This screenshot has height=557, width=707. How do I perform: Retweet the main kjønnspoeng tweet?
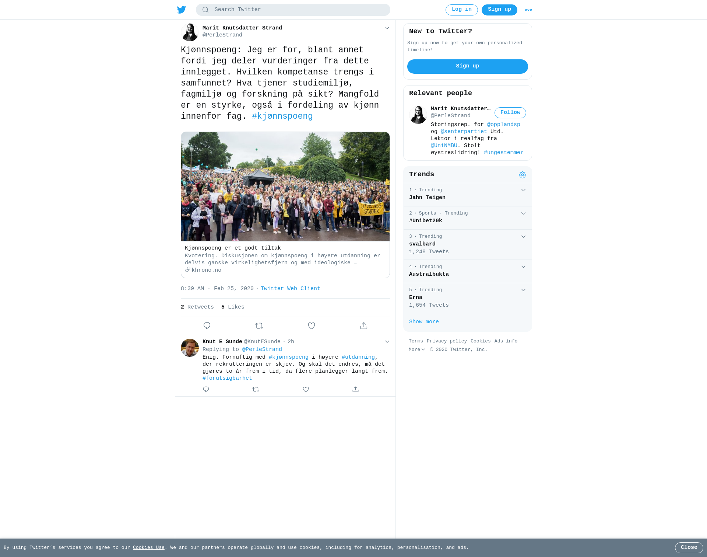click(259, 326)
